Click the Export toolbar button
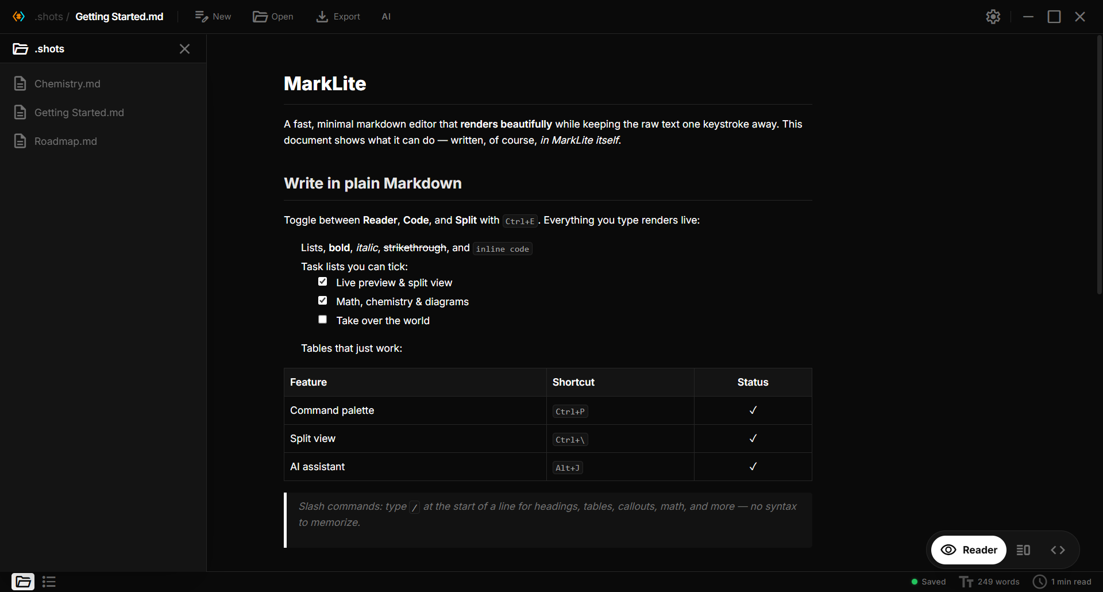 point(338,17)
